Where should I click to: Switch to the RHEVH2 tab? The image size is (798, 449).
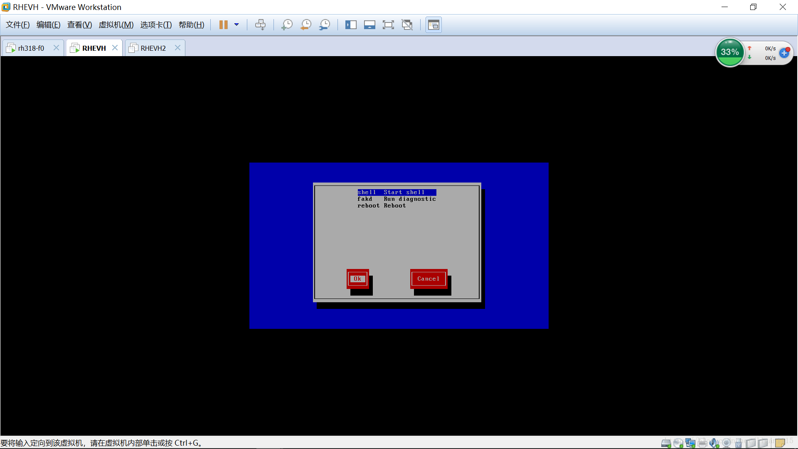(153, 48)
